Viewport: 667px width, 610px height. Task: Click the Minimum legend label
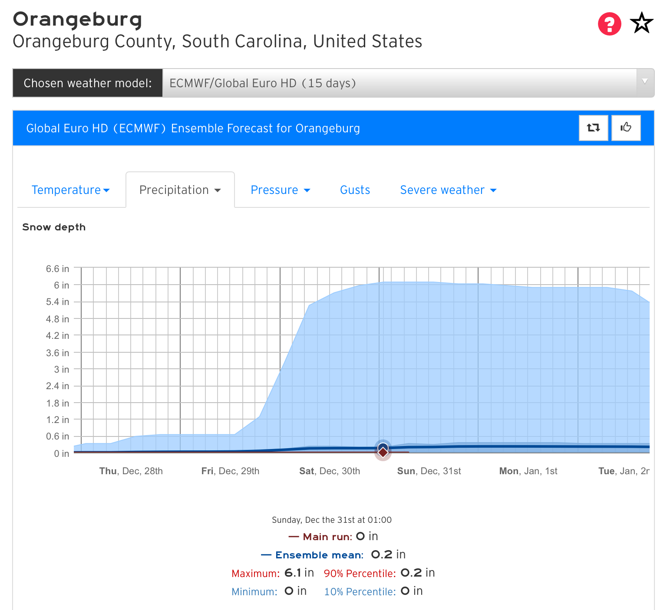(x=254, y=591)
